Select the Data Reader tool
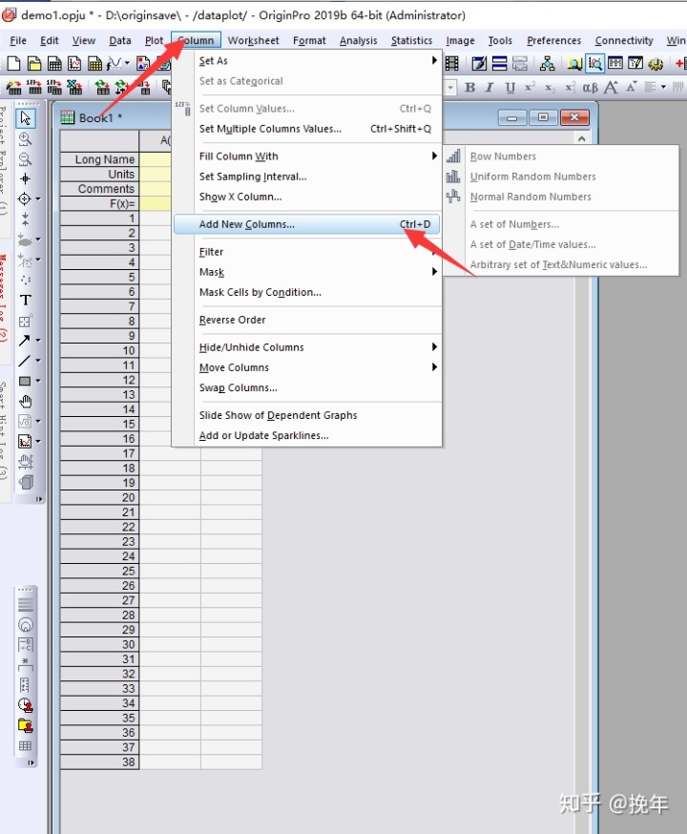The width and height of the screenshot is (687, 834). click(24, 198)
